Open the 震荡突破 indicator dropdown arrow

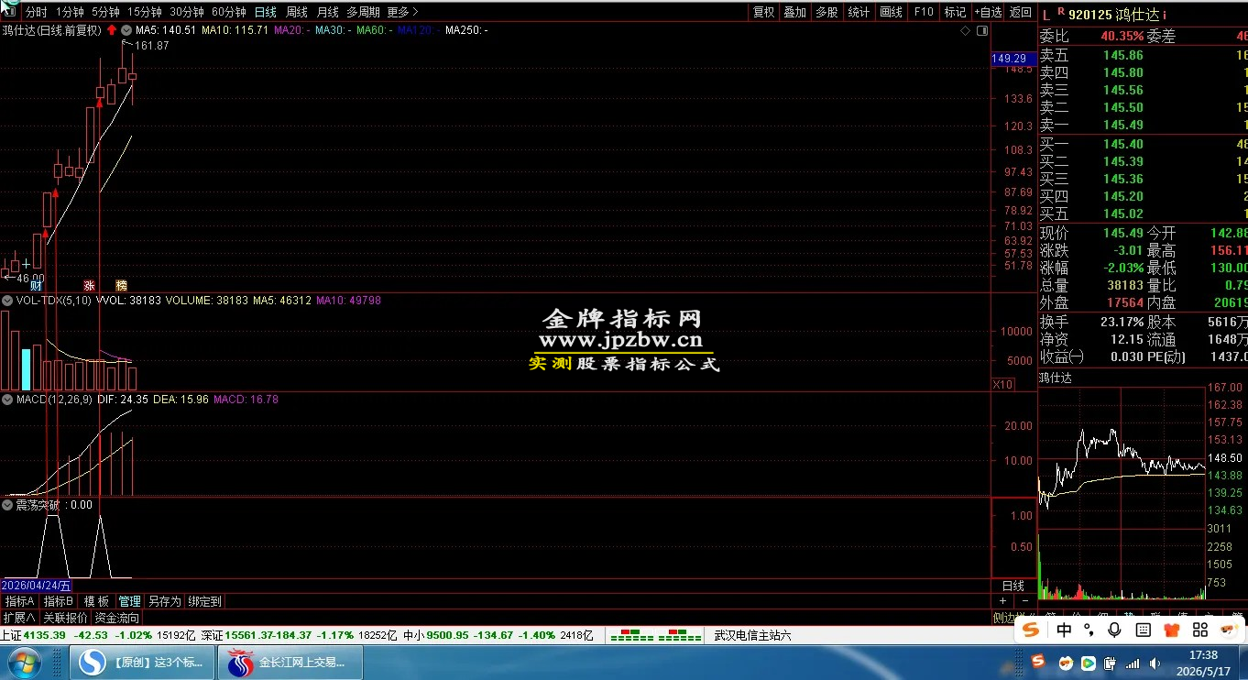(7, 504)
